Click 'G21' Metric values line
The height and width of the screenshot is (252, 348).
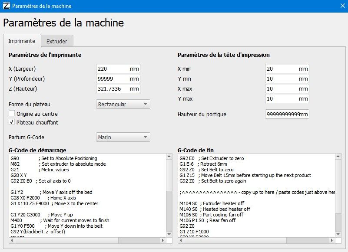coord(40,170)
